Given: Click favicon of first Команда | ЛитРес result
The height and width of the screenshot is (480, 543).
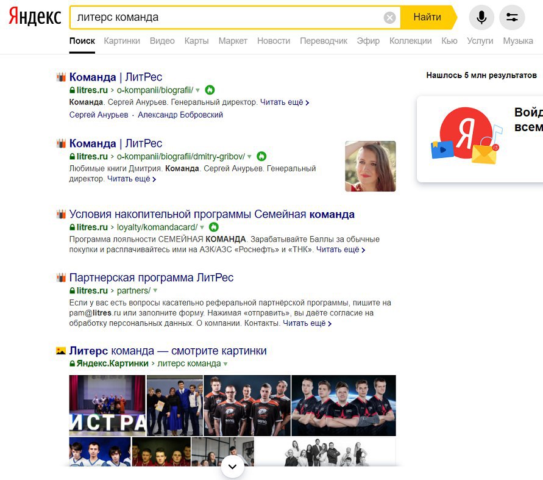Looking at the screenshot, I should tap(61, 77).
